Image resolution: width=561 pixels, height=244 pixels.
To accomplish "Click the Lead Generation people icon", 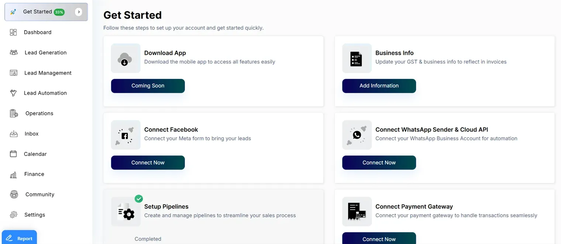I will point(14,53).
